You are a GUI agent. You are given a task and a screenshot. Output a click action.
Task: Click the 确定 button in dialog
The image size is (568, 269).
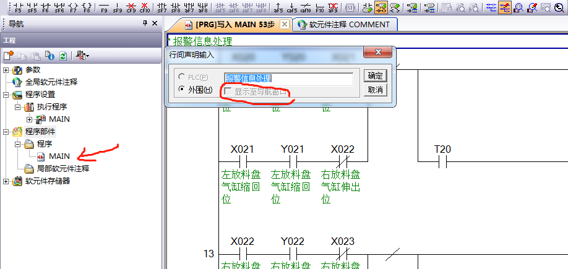pyautogui.click(x=375, y=75)
